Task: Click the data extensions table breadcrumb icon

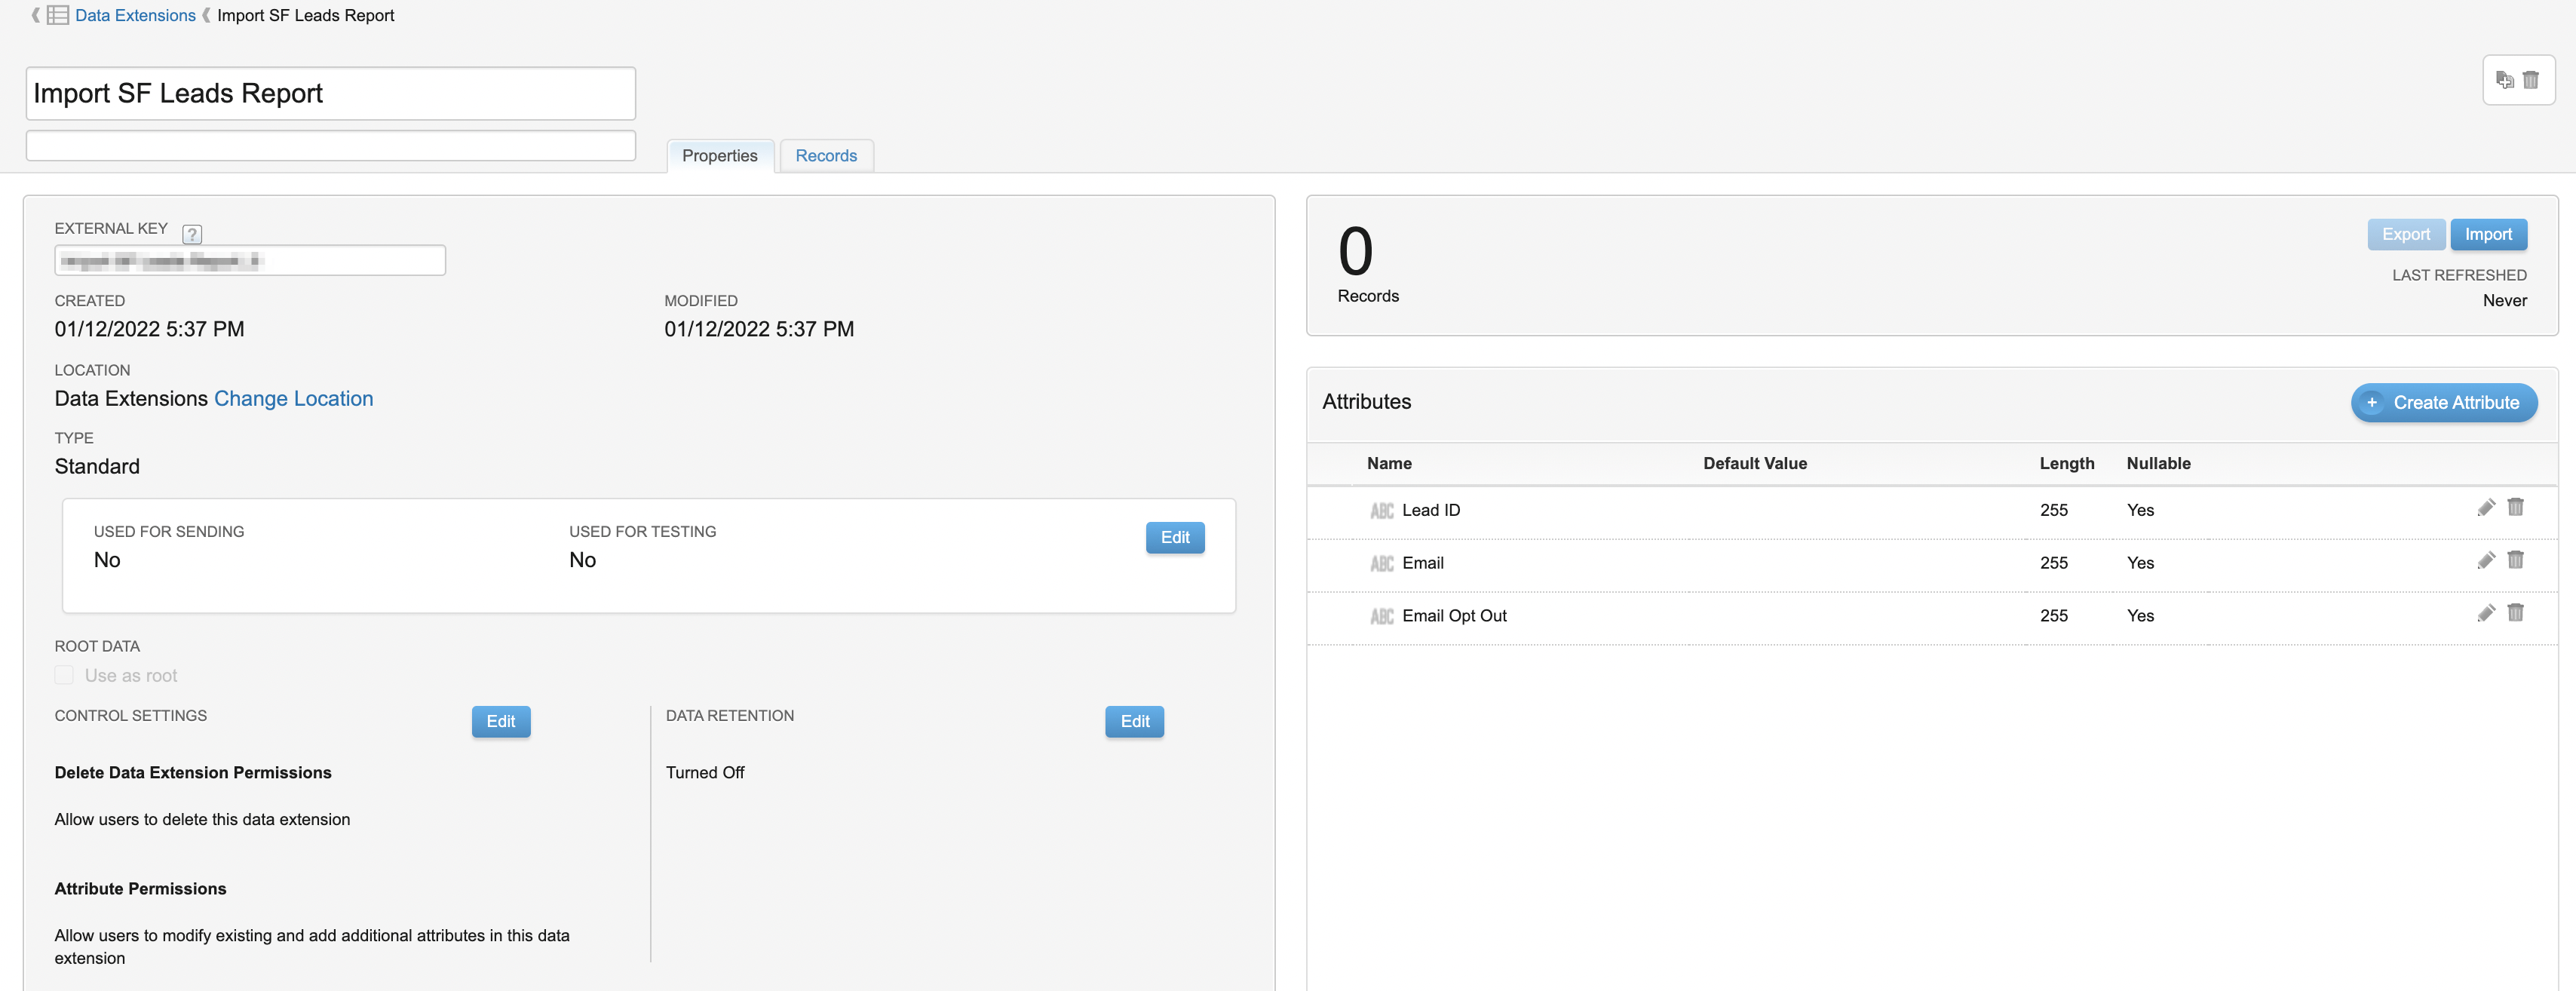Action: point(58,15)
